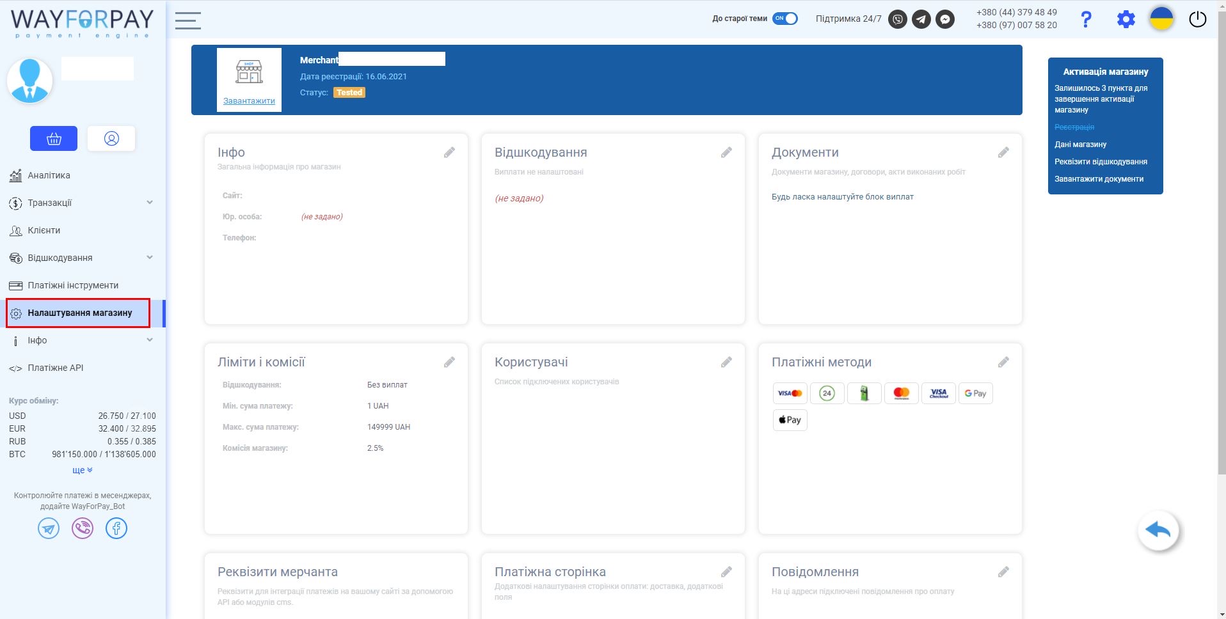
Task: Click the Завантажити link under shop image
Action: coord(249,101)
